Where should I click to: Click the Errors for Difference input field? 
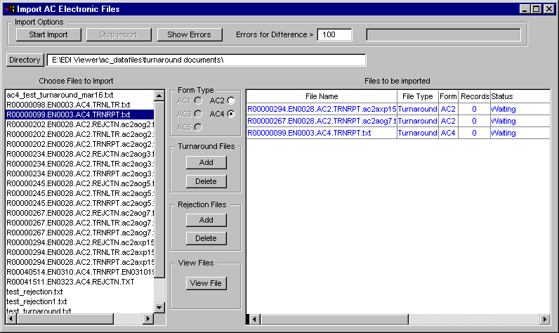[x=338, y=34]
